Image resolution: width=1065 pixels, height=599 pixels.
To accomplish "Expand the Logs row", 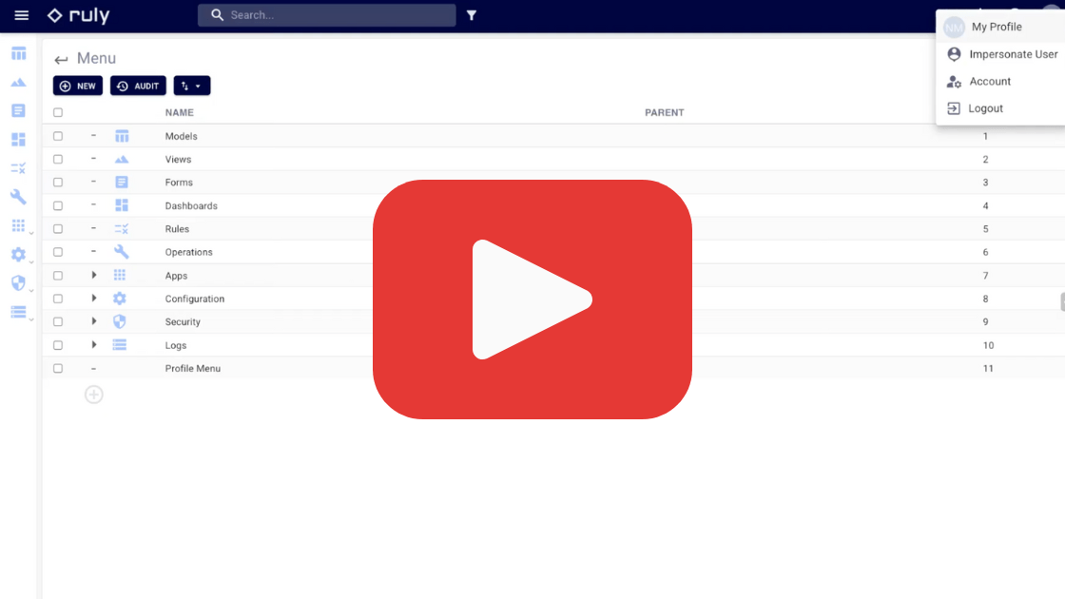I will point(94,345).
